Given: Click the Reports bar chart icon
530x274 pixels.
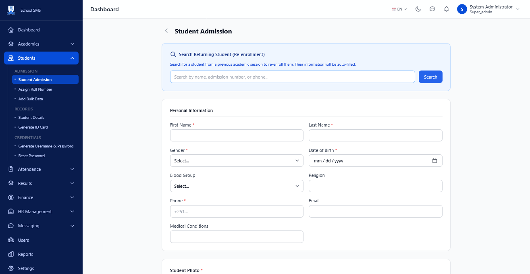Looking at the screenshot, I should point(11,254).
